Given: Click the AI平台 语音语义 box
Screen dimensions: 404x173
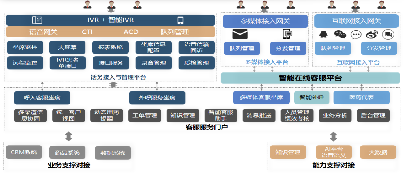Looking at the screenshot, I should (x=334, y=152).
